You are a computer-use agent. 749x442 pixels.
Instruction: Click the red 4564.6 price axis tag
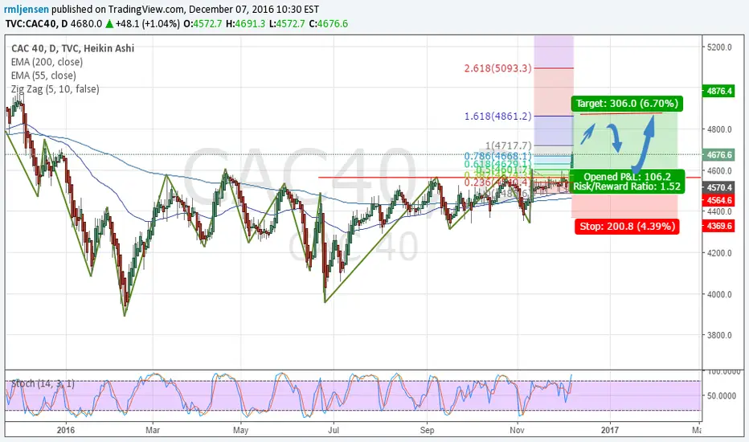[718, 200]
